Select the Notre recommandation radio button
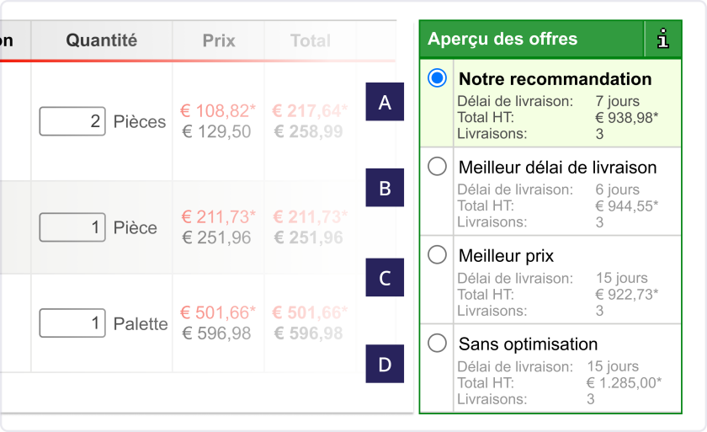The width and height of the screenshot is (707, 432). (437, 78)
